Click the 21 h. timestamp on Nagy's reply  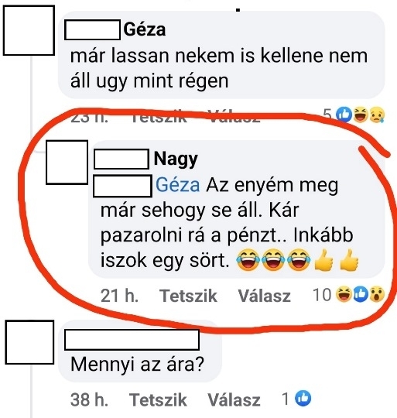pyautogui.click(x=119, y=296)
